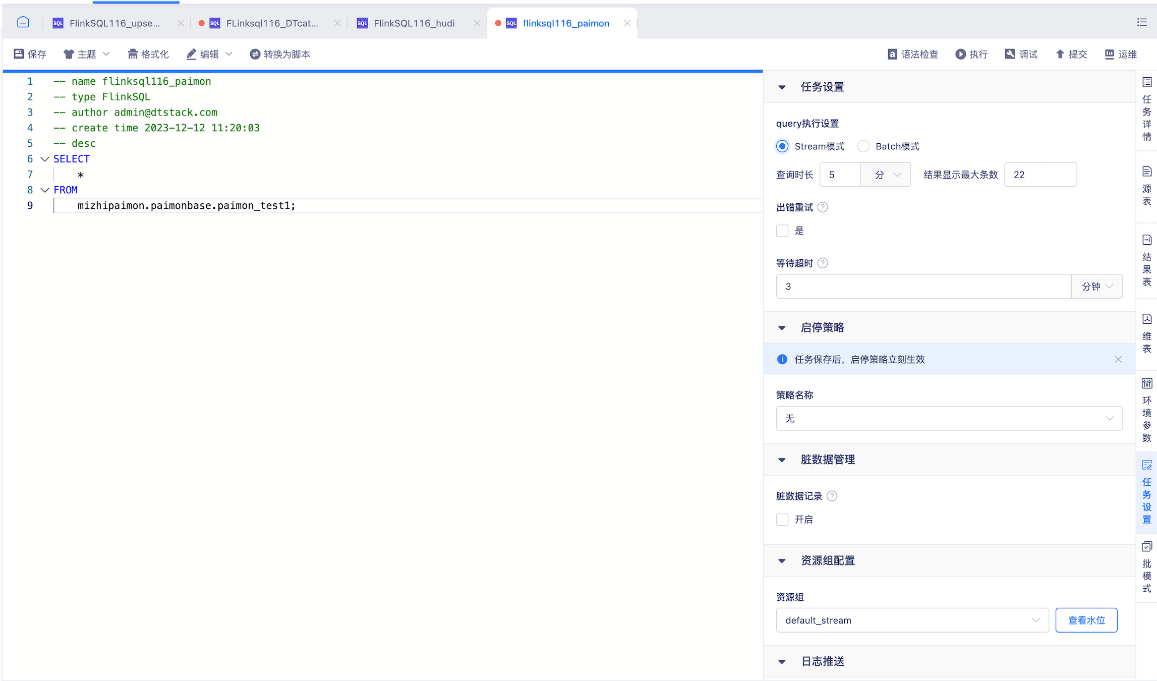1157x681 pixels.
Task: Collapse the 脏数据管理 section
Action: 782,460
